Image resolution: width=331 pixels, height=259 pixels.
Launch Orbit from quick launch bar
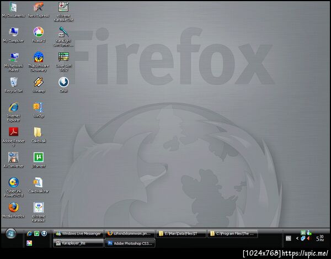44,234
